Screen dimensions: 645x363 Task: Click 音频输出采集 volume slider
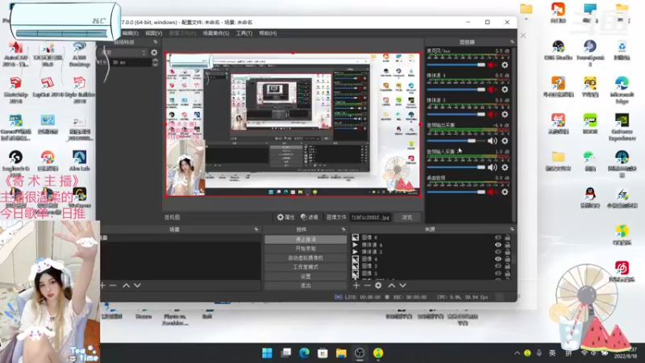pyautogui.click(x=456, y=140)
